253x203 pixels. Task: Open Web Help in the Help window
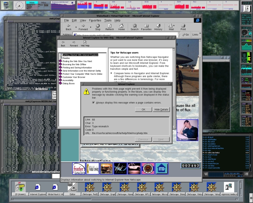tap(85, 44)
